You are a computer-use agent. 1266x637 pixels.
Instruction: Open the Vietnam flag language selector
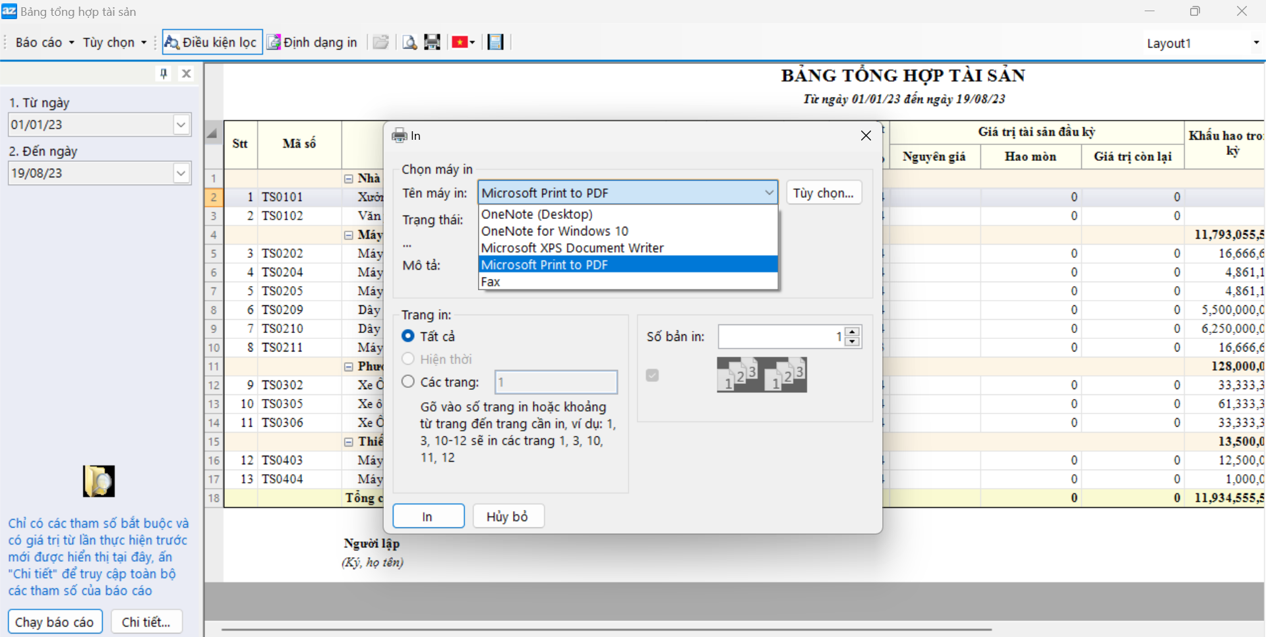point(463,42)
